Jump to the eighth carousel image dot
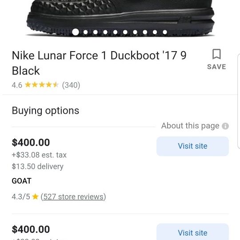Image resolution: width=240 pixels, height=240 pixels. tap(145, 32)
